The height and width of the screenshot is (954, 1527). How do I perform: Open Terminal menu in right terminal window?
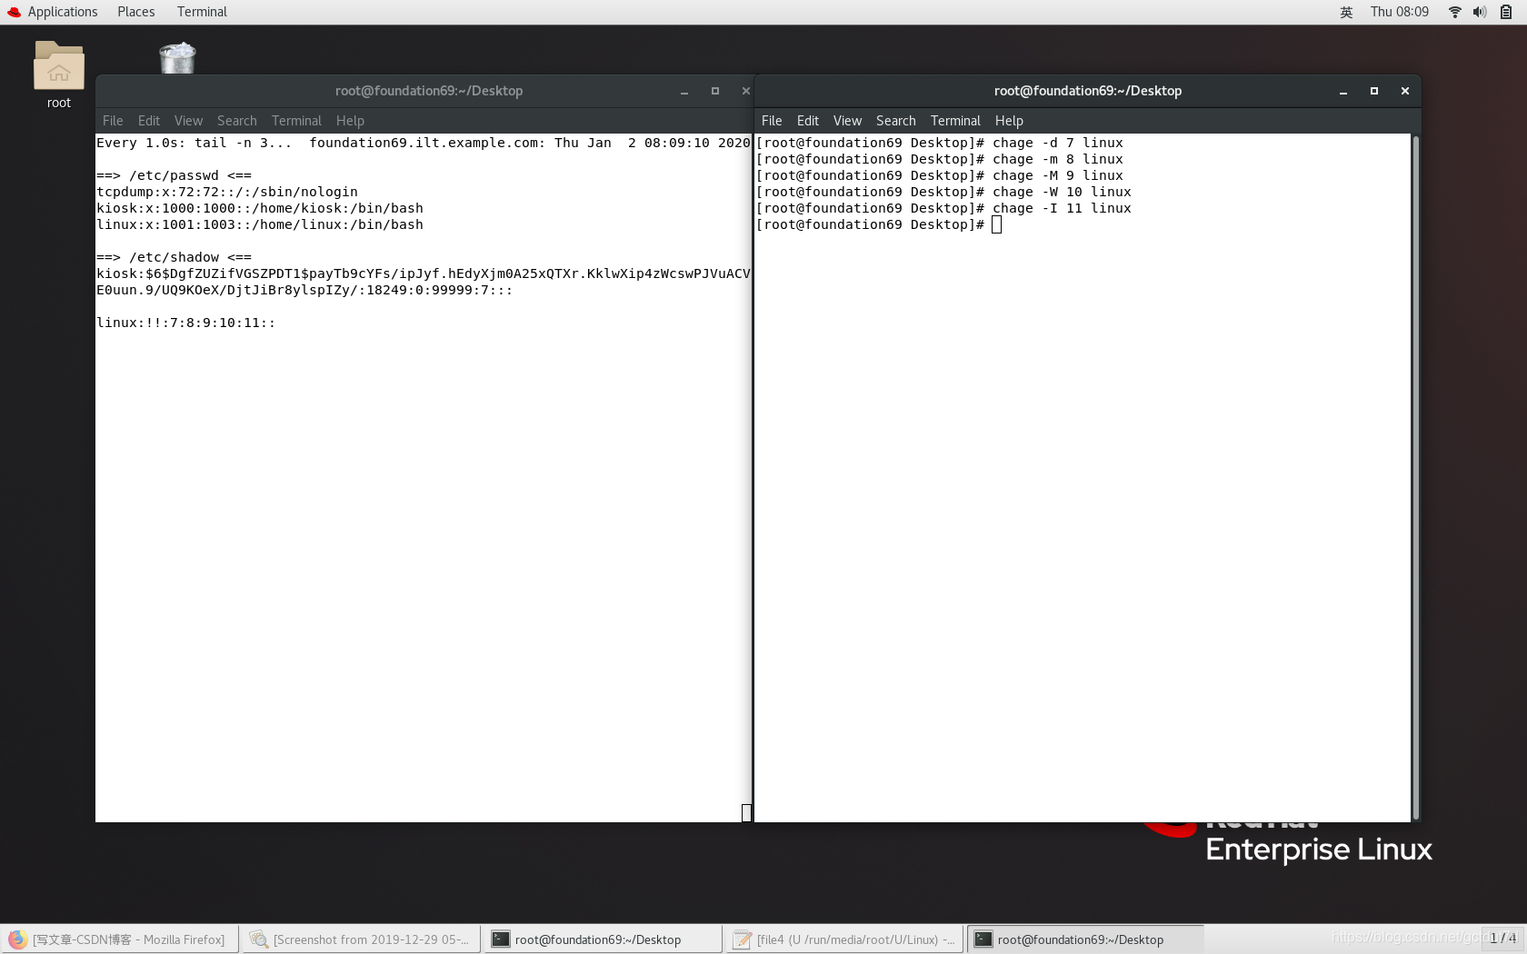click(955, 121)
